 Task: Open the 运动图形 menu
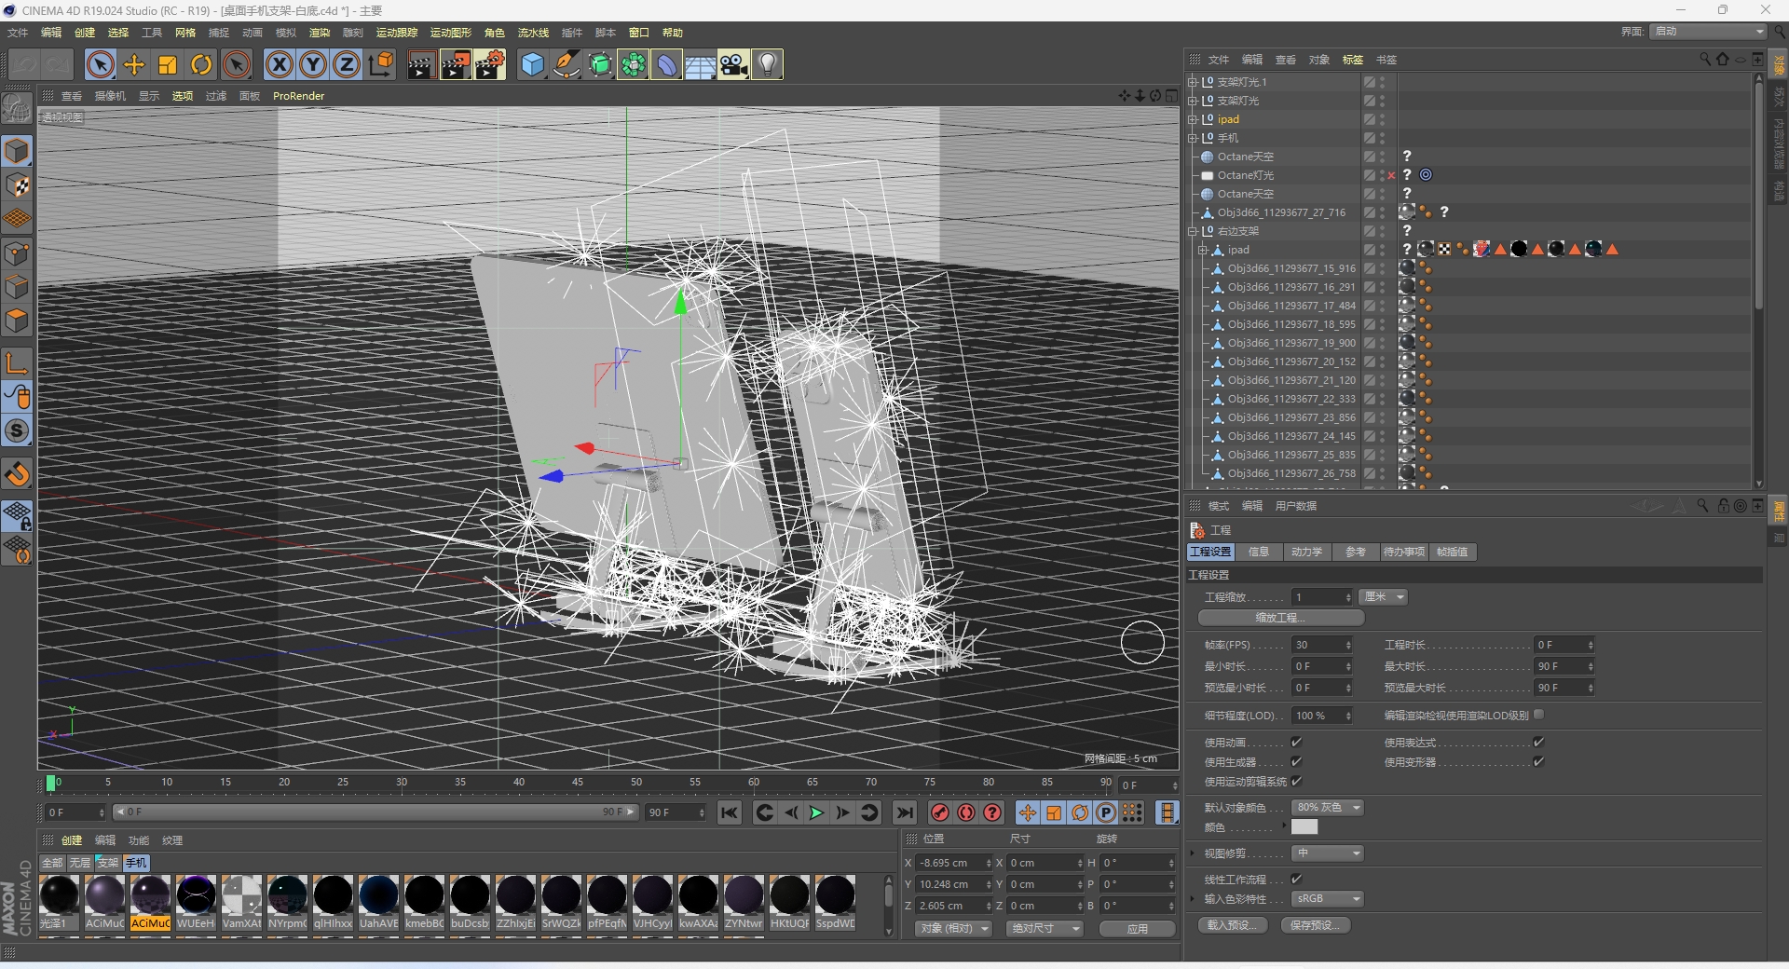(x=451, y=33)
